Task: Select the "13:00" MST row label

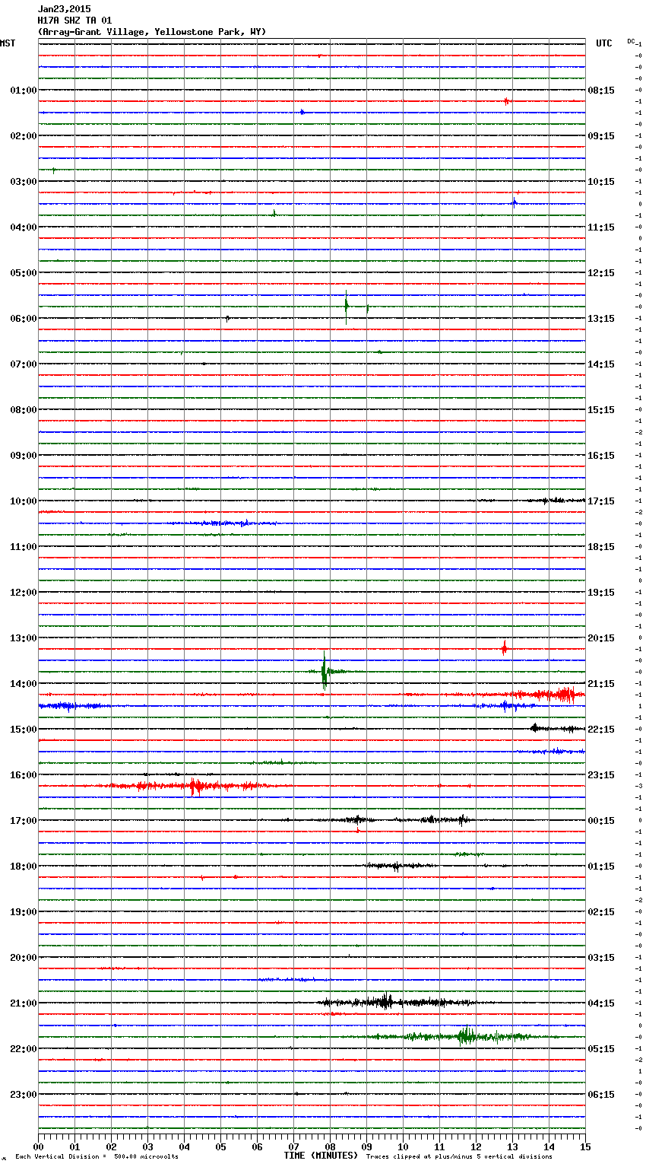Action: tap(24, 638)
